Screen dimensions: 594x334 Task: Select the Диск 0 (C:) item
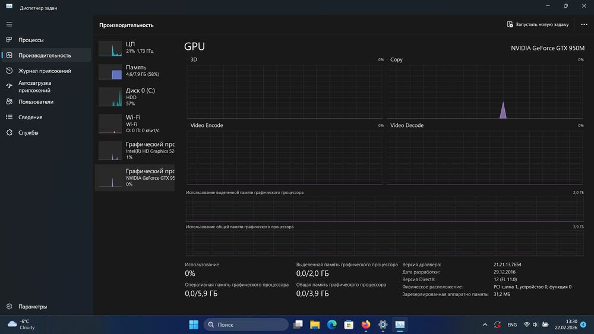[135, 97]
